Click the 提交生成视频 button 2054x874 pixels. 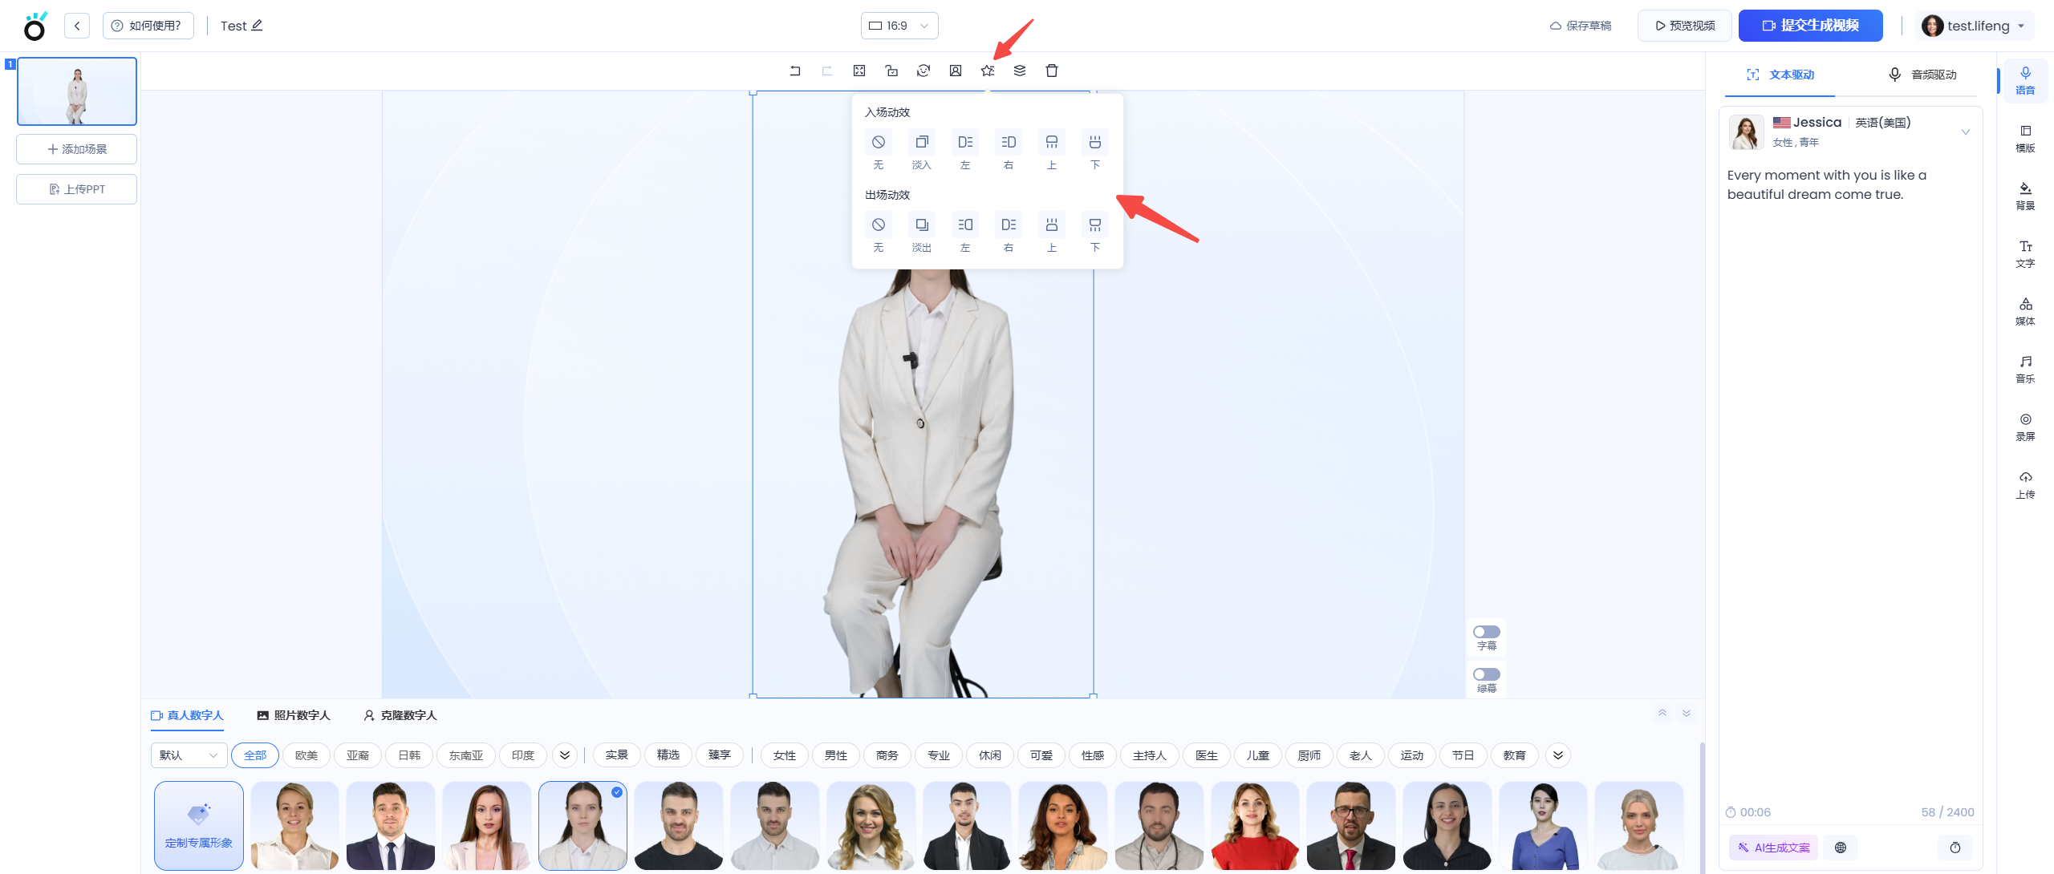(x=1810, y=26)
